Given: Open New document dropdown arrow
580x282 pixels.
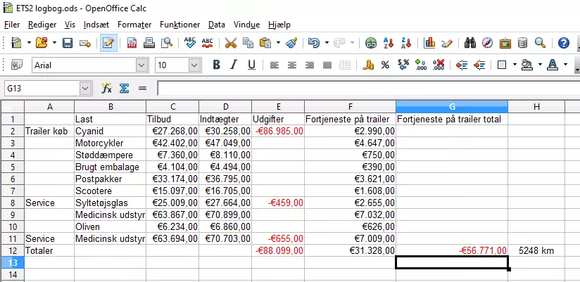Looking at the screenshot, I should click(x=29, y=43).
